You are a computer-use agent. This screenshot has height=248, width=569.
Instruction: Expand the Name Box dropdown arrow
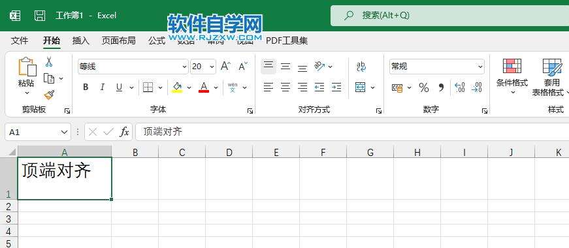[x=64, y=132]
